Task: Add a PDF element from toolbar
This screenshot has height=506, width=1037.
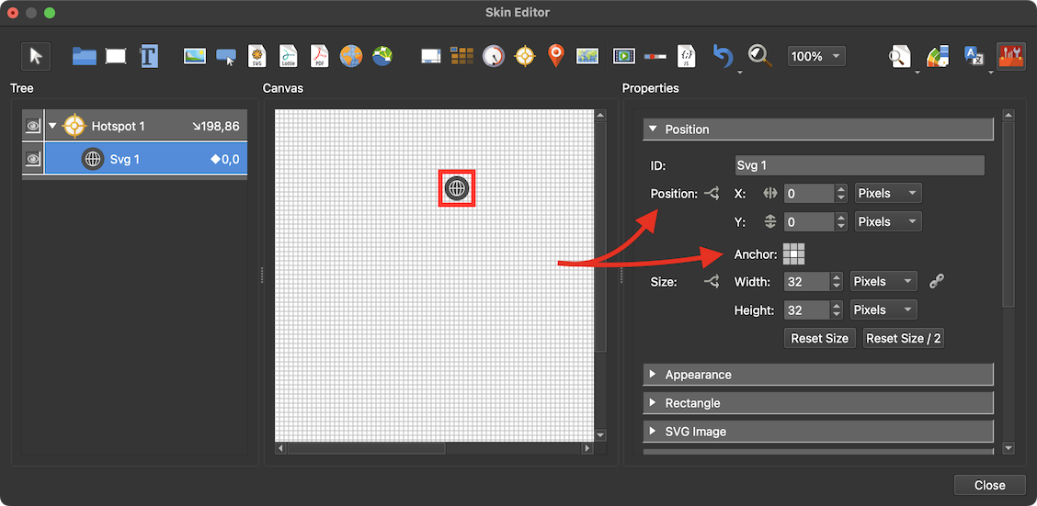Action: click(x=319, y=56)
